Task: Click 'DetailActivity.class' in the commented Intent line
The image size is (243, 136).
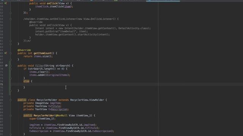Action: 133,28
